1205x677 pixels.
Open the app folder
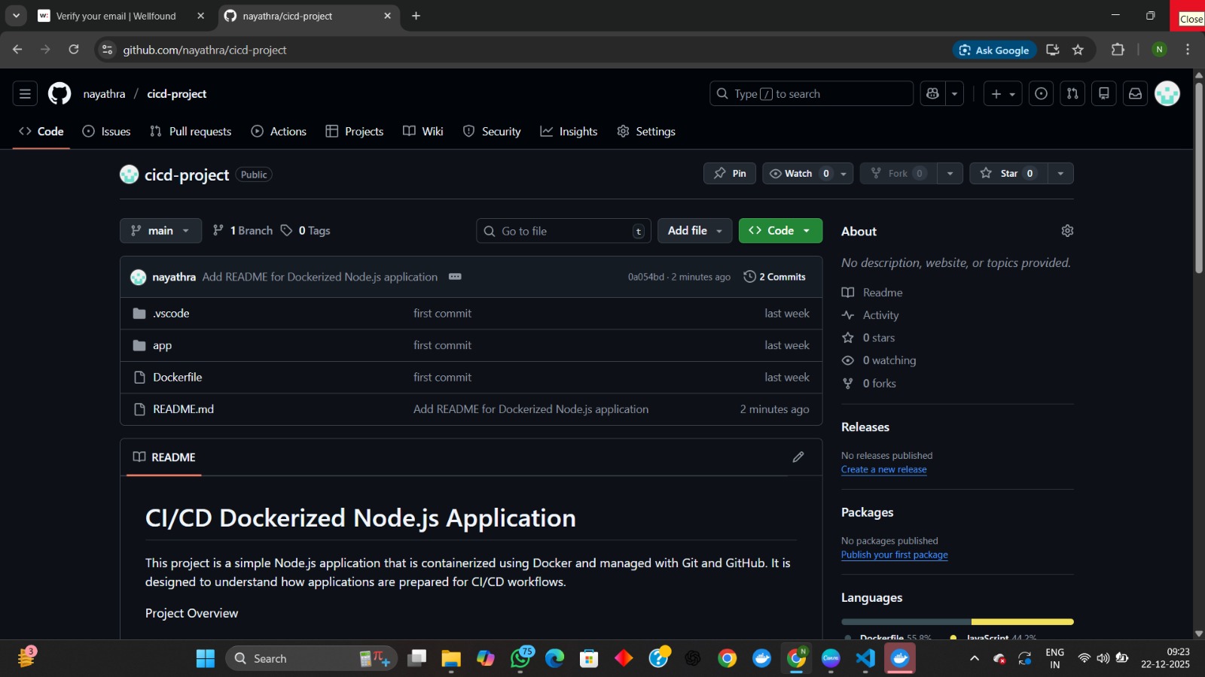[x=162, y=346]
